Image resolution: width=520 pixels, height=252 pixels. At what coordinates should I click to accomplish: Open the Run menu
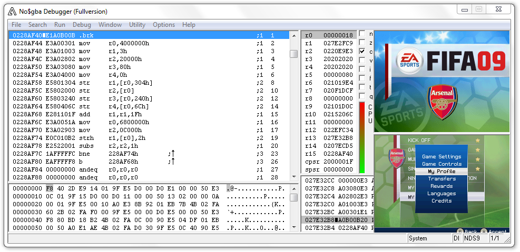60,25
